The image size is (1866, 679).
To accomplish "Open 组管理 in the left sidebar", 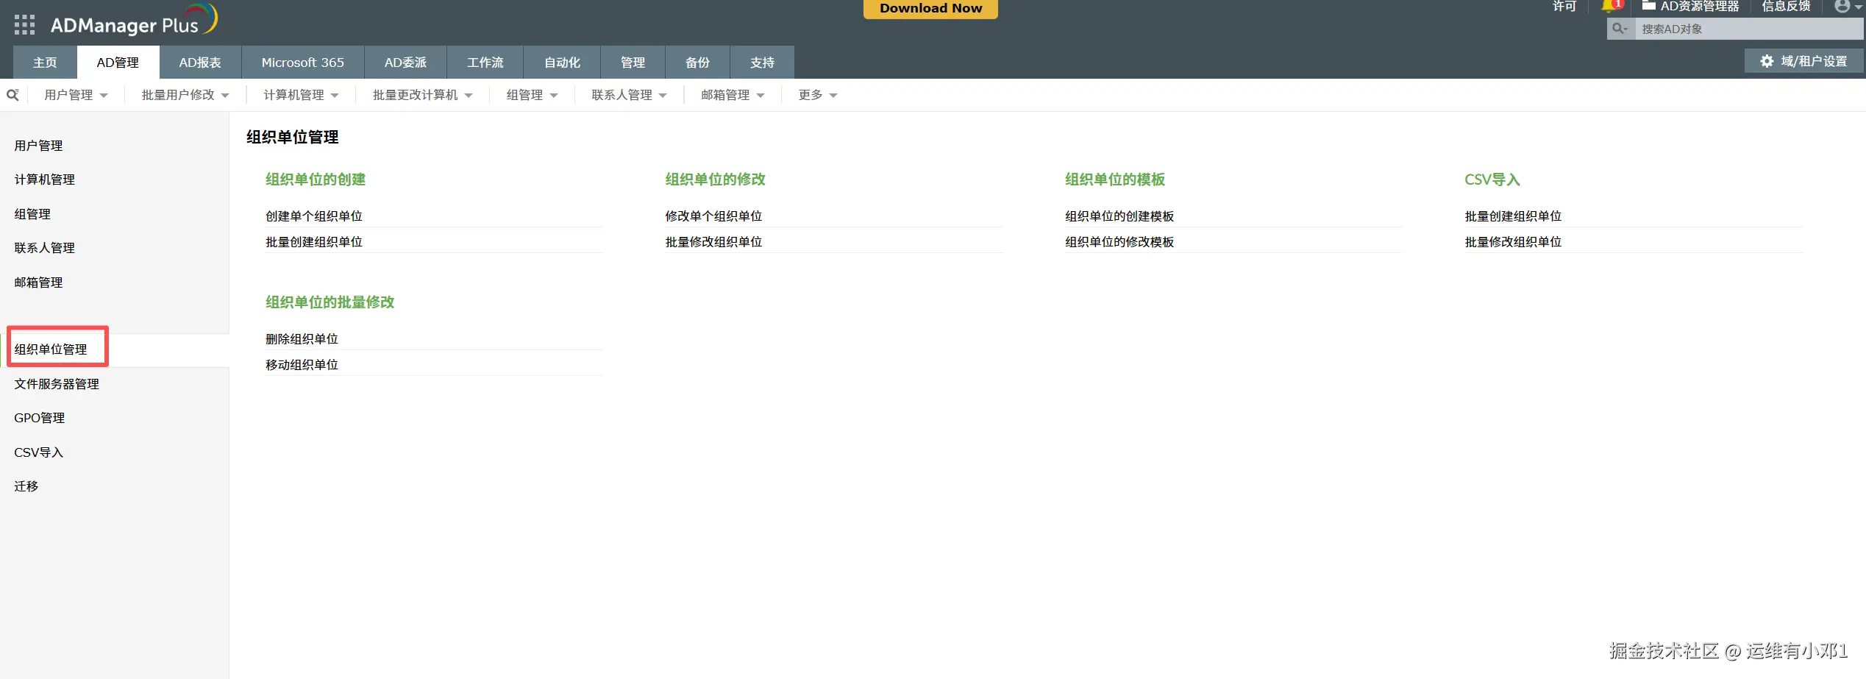I will pos(32,214).
